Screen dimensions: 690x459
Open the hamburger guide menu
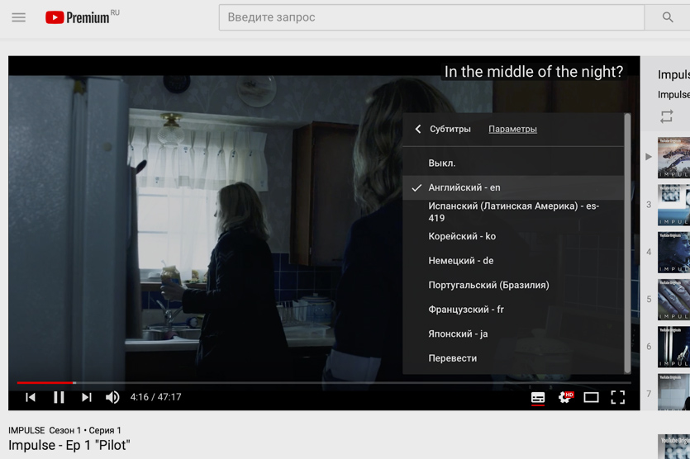point(18,17)
